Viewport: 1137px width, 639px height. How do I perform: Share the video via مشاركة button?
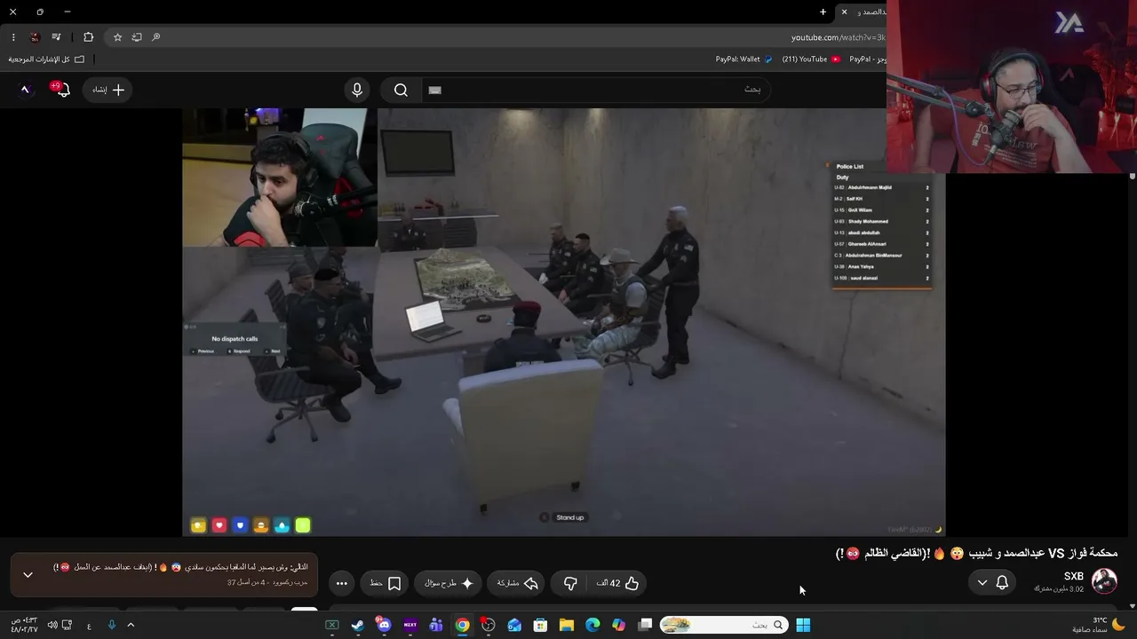pos(518,583)
